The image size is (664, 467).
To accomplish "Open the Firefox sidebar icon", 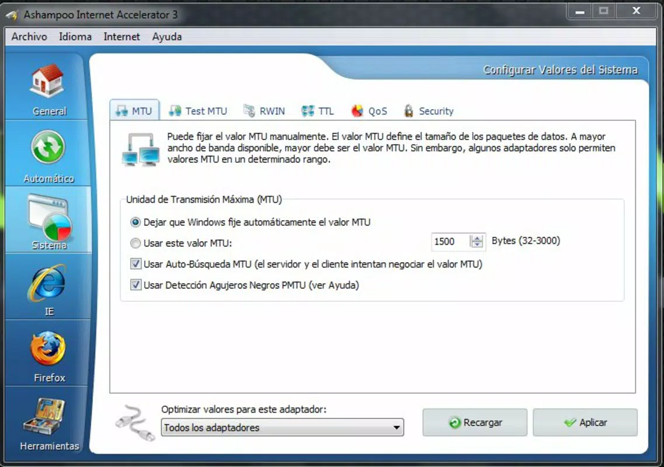I will coord(48,348).
